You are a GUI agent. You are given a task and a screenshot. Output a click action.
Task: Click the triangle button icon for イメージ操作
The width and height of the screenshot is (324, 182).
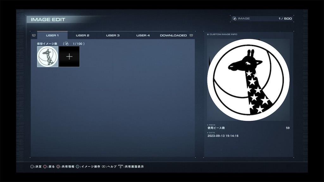click(x=78, y=167)
